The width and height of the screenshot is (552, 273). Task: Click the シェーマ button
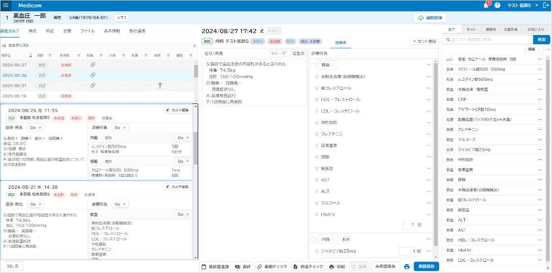point(278,54)
